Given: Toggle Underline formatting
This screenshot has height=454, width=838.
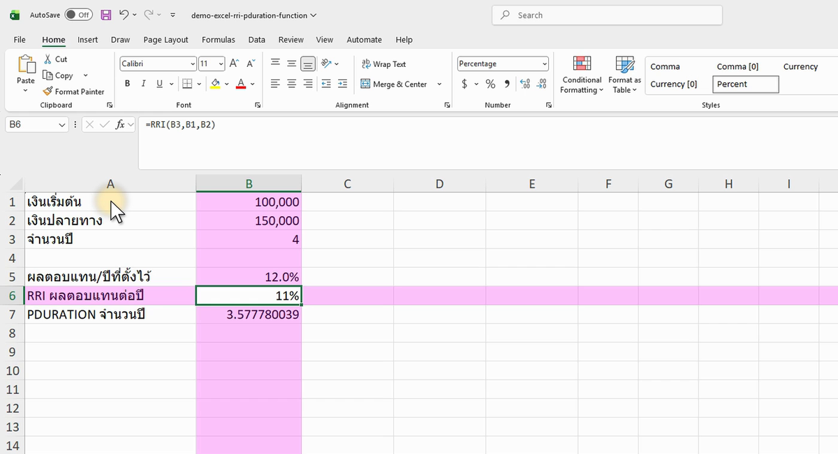Looking at the screenshot, I should point(160,84).
